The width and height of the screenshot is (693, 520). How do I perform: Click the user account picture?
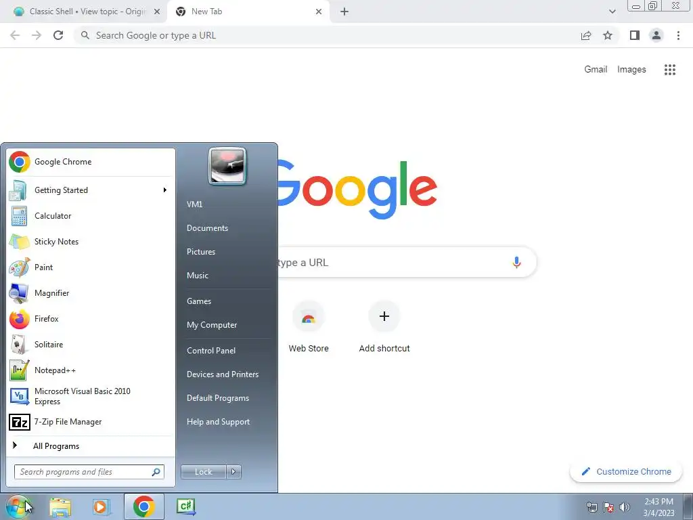(x=227, y=166)
